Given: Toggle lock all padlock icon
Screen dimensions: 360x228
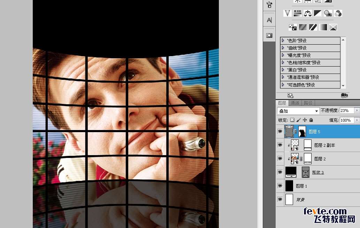Looking at the screenshot, I should (311, 120).
